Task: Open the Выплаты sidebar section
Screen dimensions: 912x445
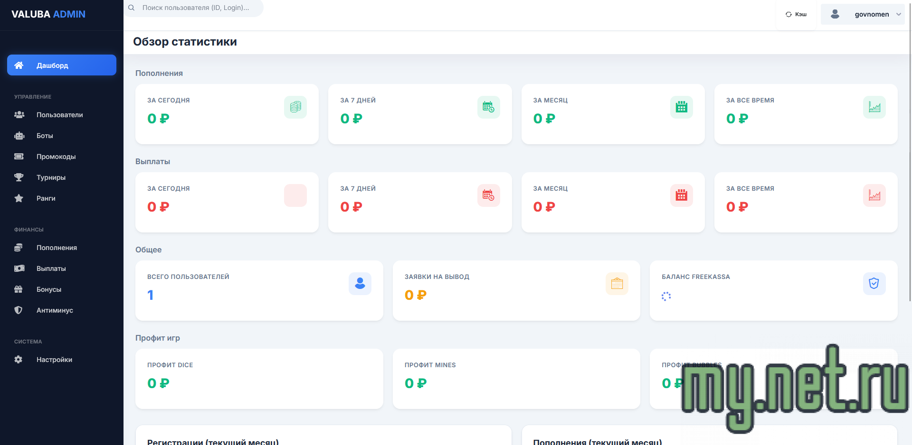Action: click(x=51, y=269)
